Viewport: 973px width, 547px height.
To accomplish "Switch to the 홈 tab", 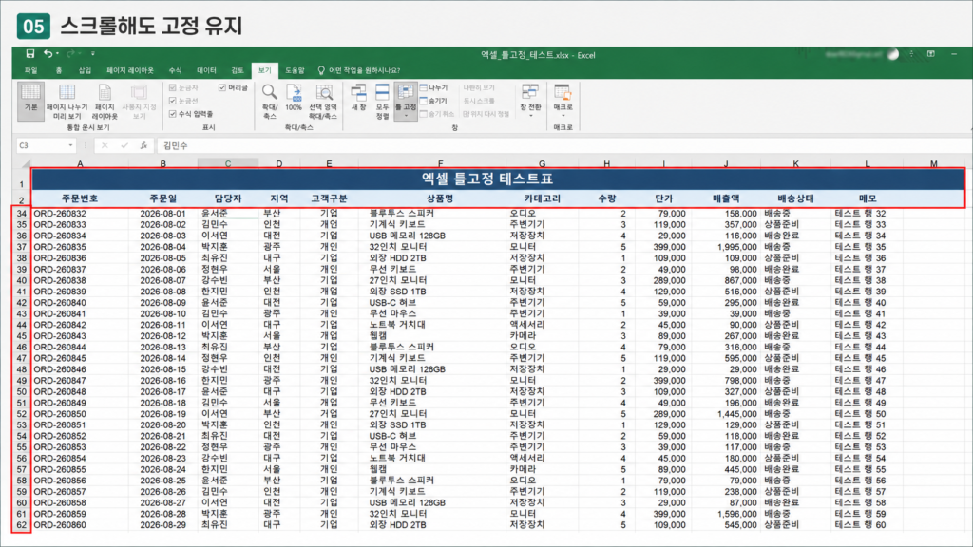I will pos(59,70).
